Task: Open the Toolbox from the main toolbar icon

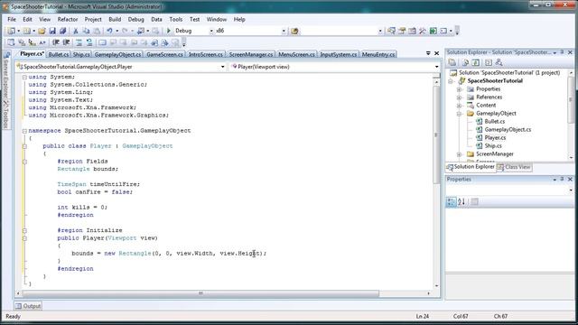Action: pyautogui.click(x=423, y=31)
